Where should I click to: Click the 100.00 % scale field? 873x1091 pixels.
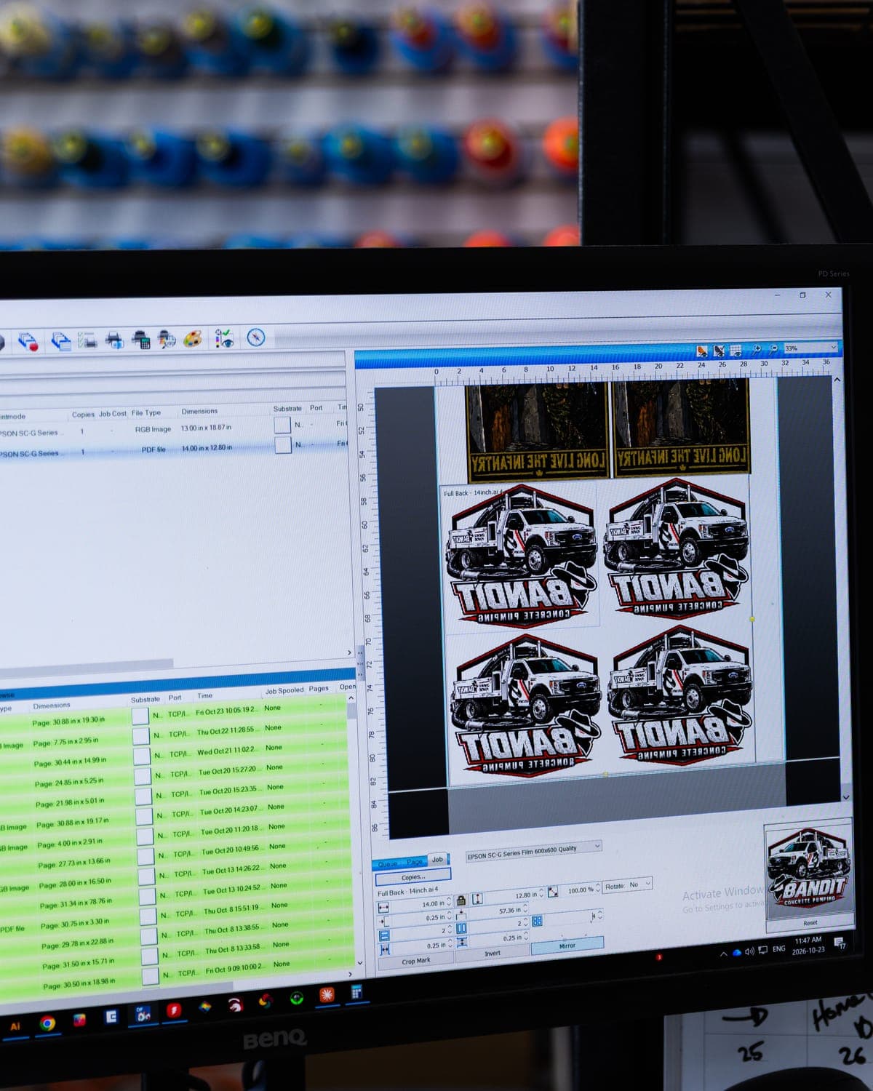coord(580,890)
